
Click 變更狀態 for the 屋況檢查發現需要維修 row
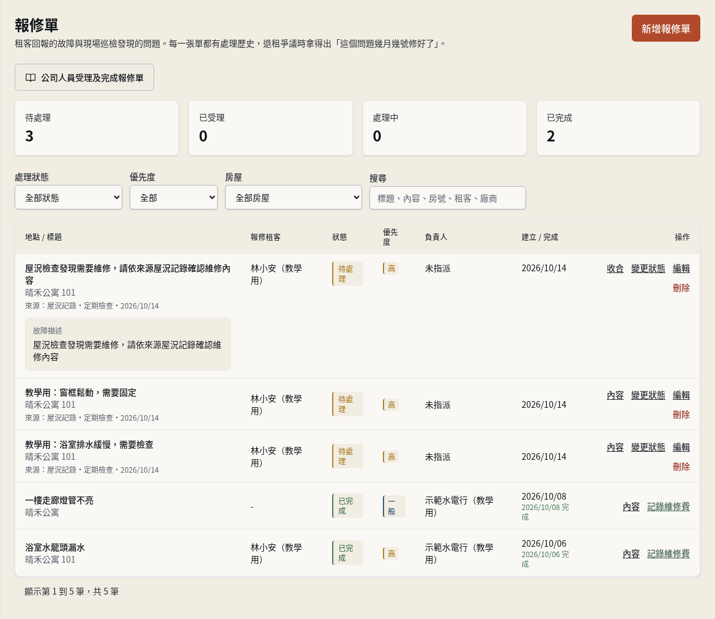[x=648, y=268]
